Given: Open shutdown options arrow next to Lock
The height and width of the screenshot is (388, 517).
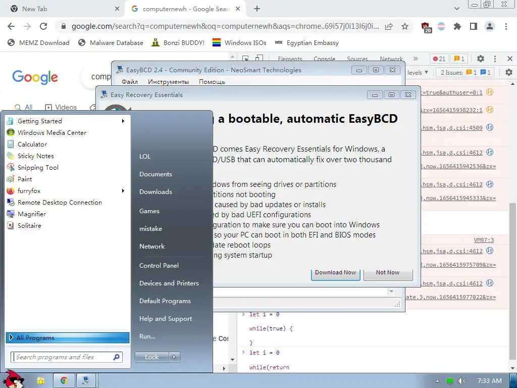Looking at the screenshot, I should (174, 357).
